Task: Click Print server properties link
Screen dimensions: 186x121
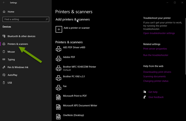Action: [155, 49]
